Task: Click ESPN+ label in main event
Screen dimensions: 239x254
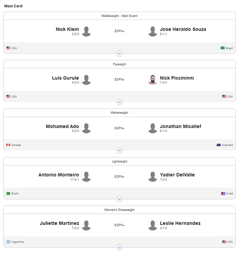Action: click(119, 31)
